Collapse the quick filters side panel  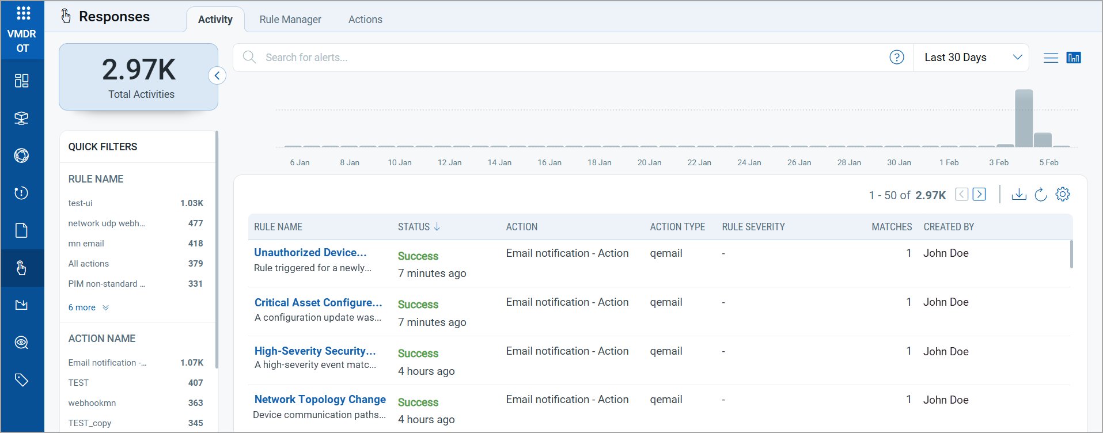click(x=217, y=75)
